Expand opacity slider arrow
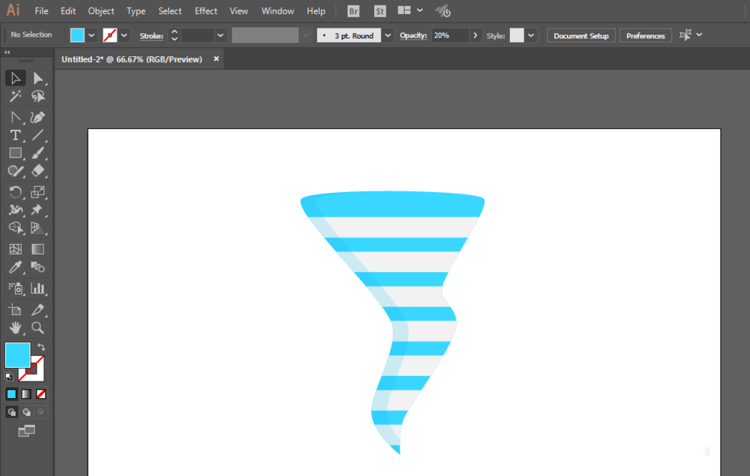750x476 pixels. click(475, 35)
